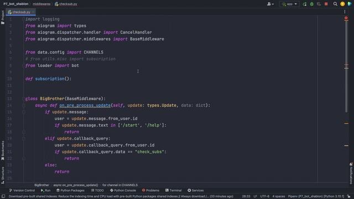Open the 'app' run configuration dropdown

point(289,4)
